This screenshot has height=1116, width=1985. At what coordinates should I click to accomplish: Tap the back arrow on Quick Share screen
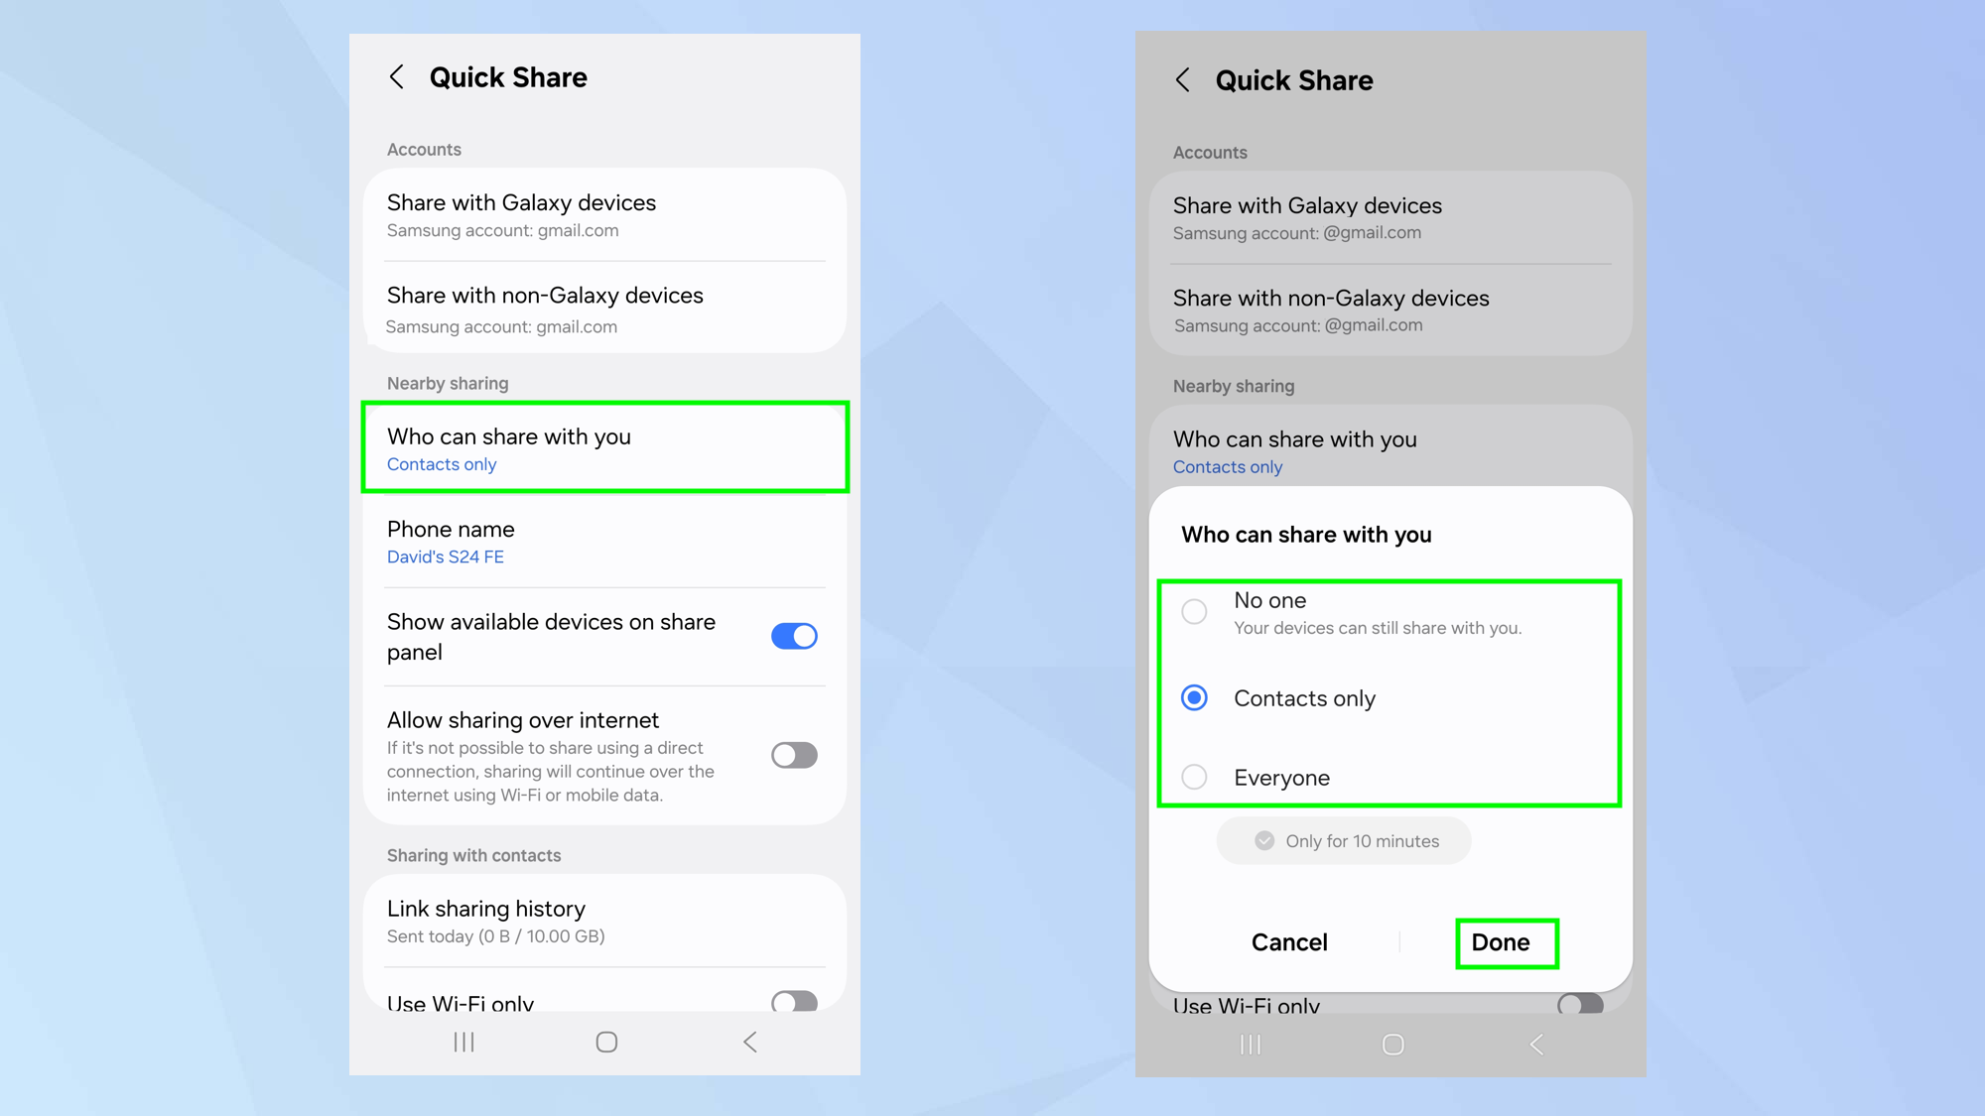pos(397,76)
